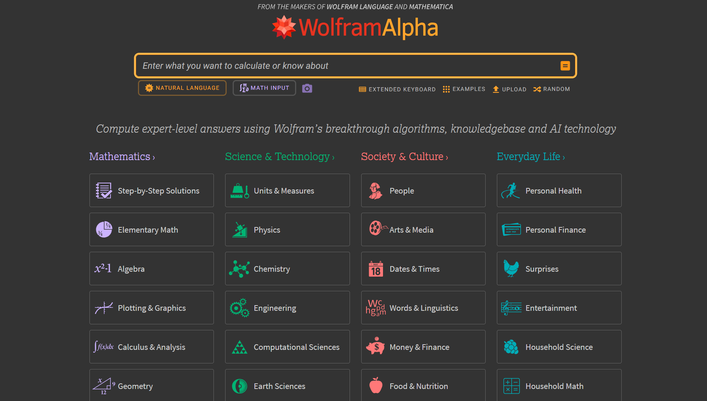Open the Money & Finance topic
This screenshot has width=707, height=401.
point(423,347)
